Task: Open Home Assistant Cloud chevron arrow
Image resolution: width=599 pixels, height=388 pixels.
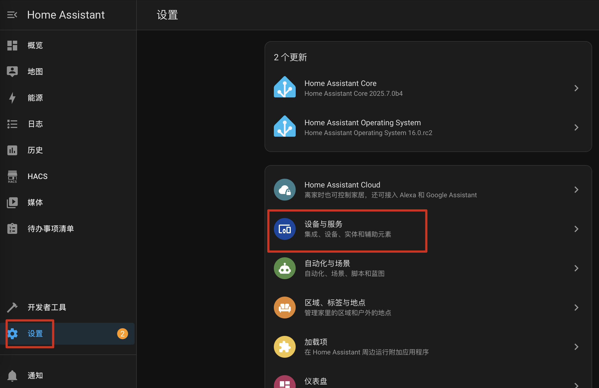Action: [x=576, y=190]
